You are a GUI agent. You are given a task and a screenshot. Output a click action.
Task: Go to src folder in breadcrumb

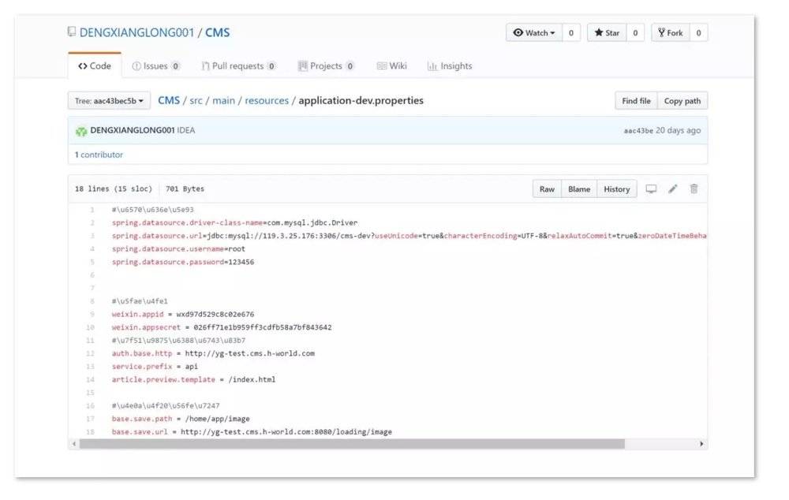pos(196,101)
